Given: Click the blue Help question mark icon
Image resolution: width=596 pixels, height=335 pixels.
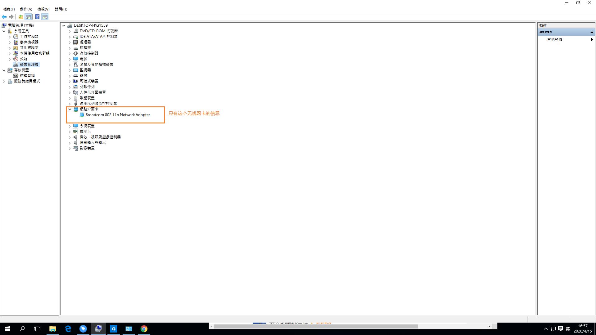Looking at the screenshot, I should coord(37,17).
